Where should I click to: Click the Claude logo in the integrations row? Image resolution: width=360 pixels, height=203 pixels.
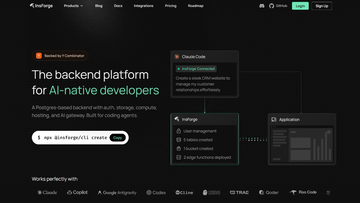point(47,192)
